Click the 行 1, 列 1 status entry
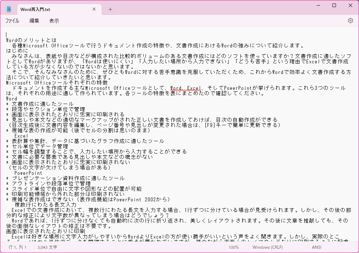The height and width of the screenshot is (253, 359). click(17, 247)
